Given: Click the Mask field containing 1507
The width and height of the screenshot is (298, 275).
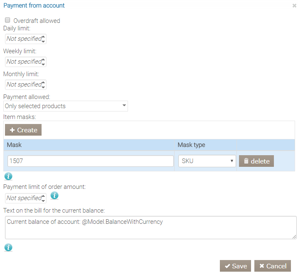Looking at the screenshot, I should point(90,161).
